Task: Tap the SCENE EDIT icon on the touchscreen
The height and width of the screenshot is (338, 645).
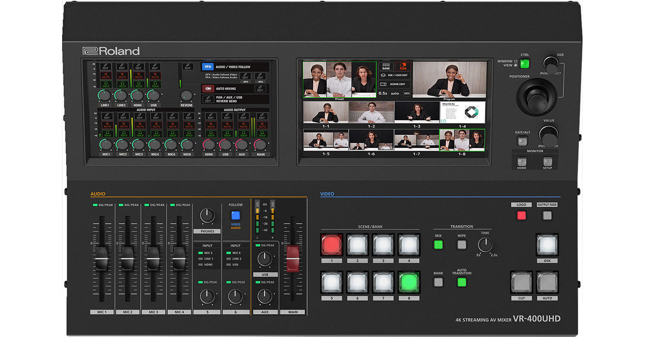Action: [383, 84]
